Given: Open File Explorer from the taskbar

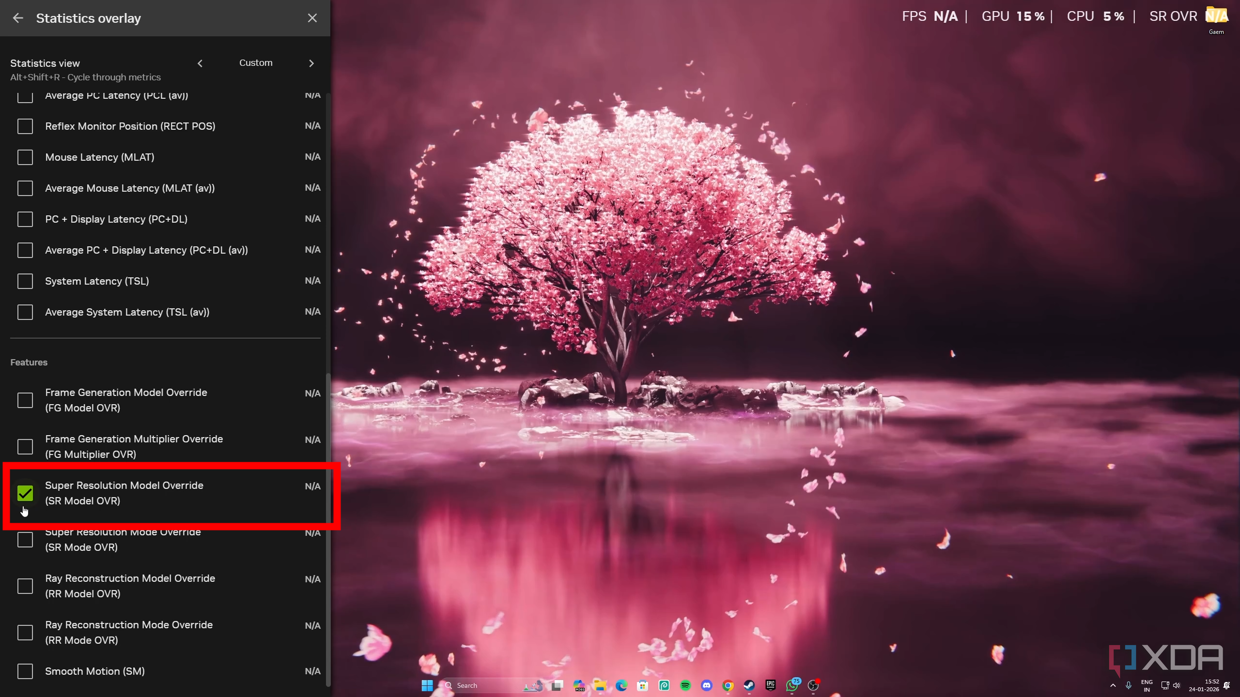Looking at the screenshot, I should pos(600,685).
